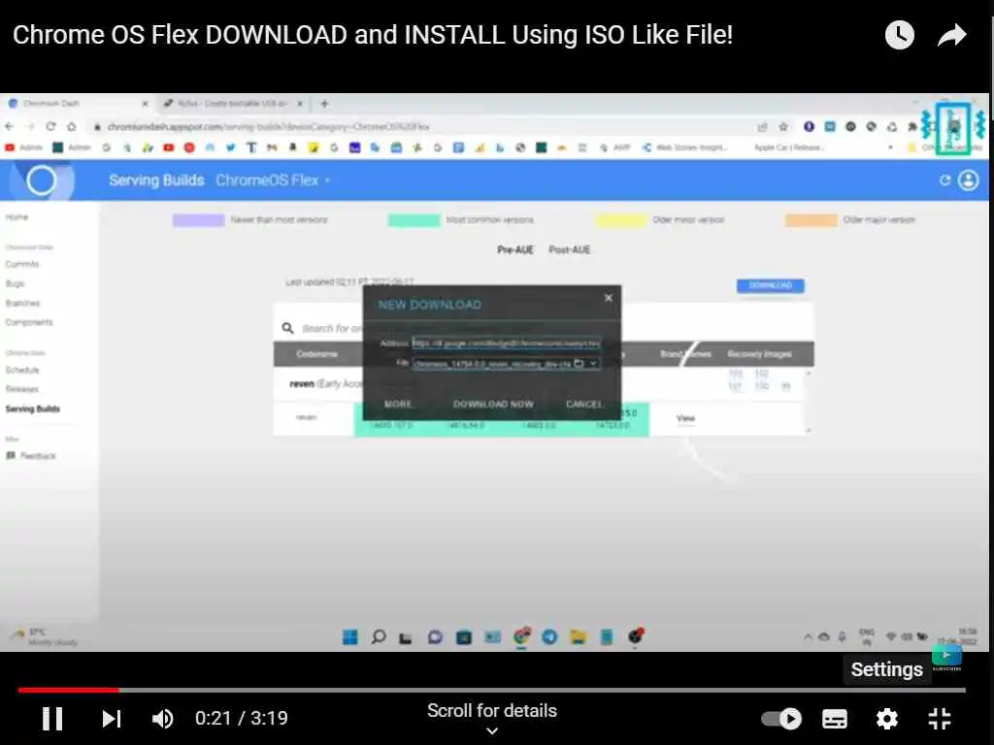This screenshot has height=745, width=994.
Task: Click the folder browse icon in File field
Action: (579, 364)
